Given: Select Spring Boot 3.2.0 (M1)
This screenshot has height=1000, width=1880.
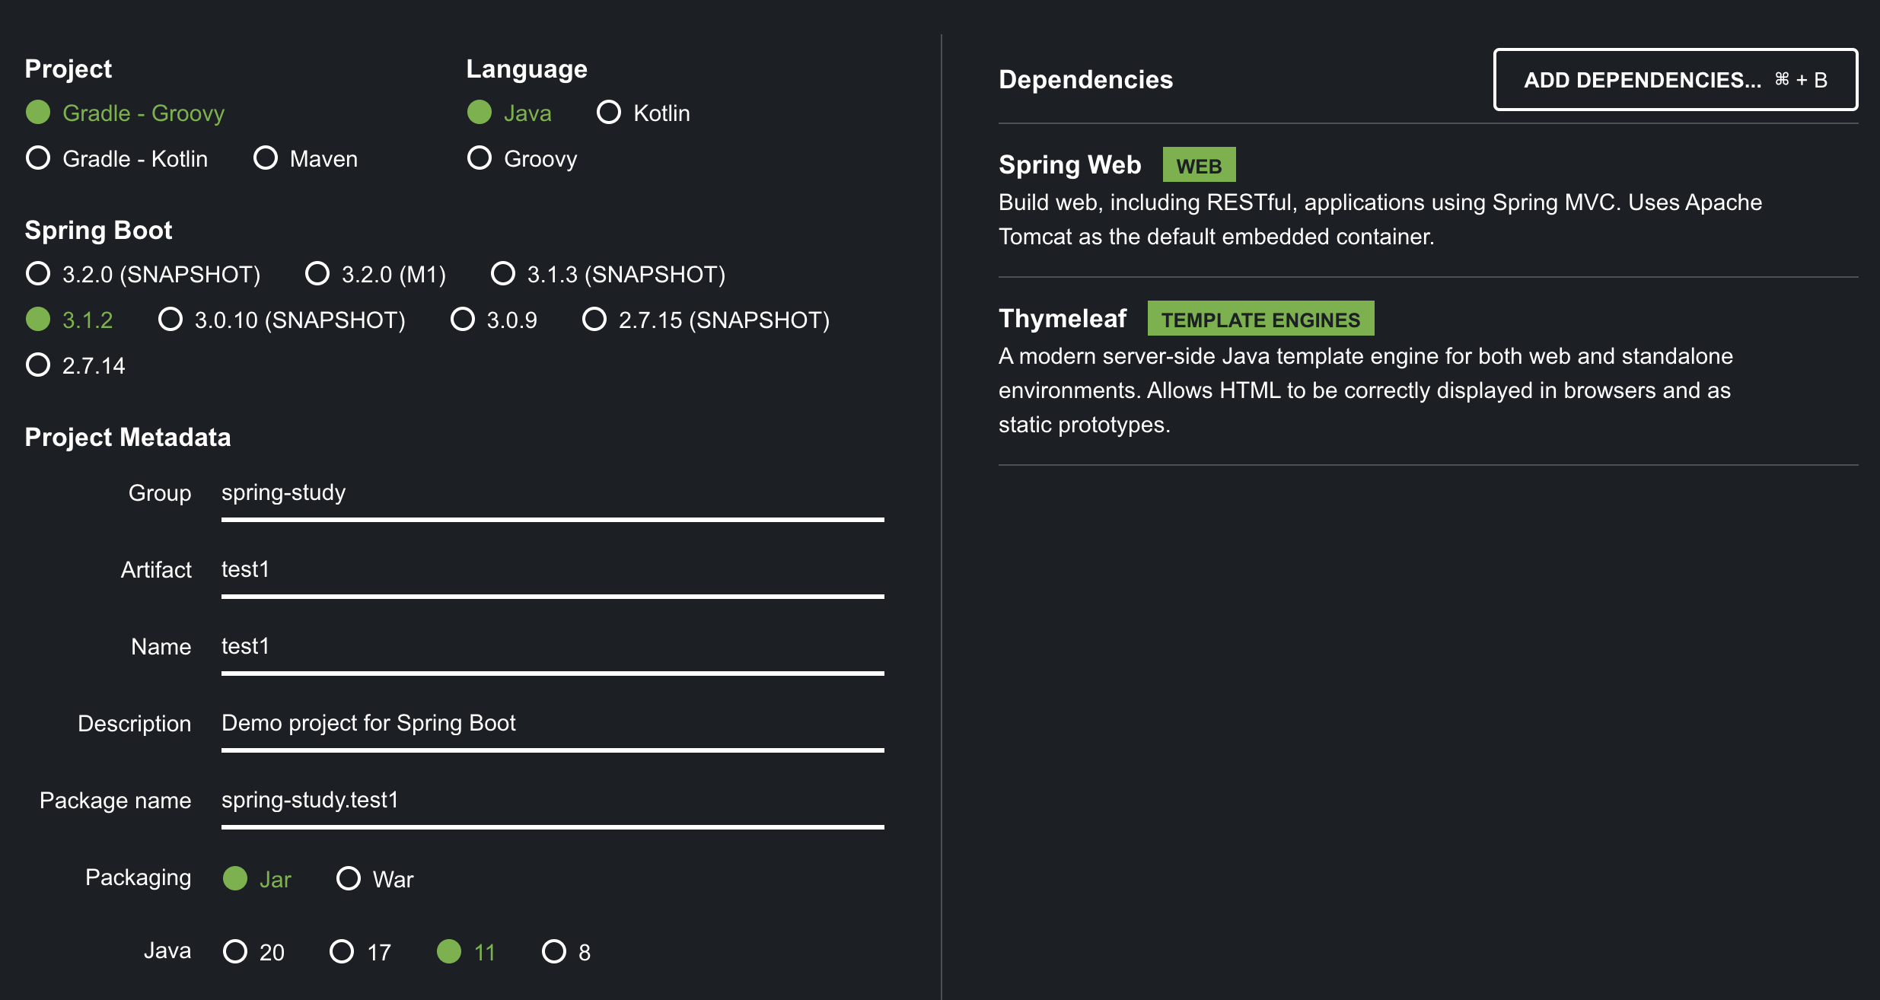Looking at the screenshot, I should (x=375, y=274).
